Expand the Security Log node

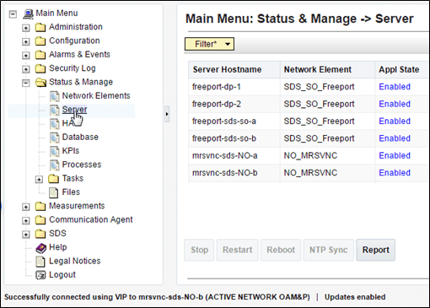(x=26, y=69)
